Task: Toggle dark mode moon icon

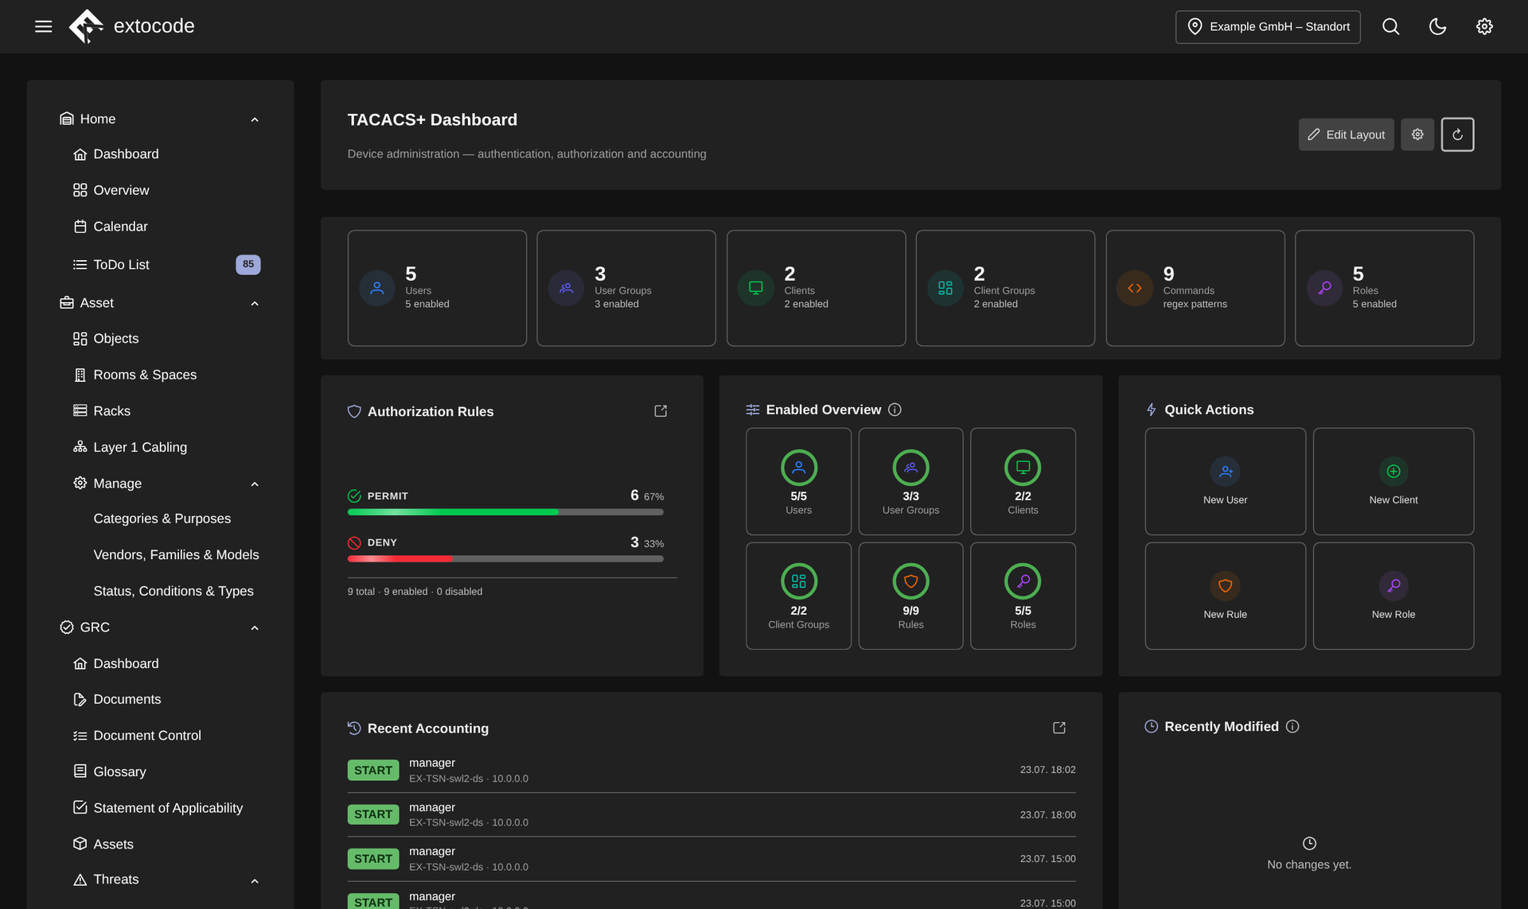Action: coord(1437,26)
